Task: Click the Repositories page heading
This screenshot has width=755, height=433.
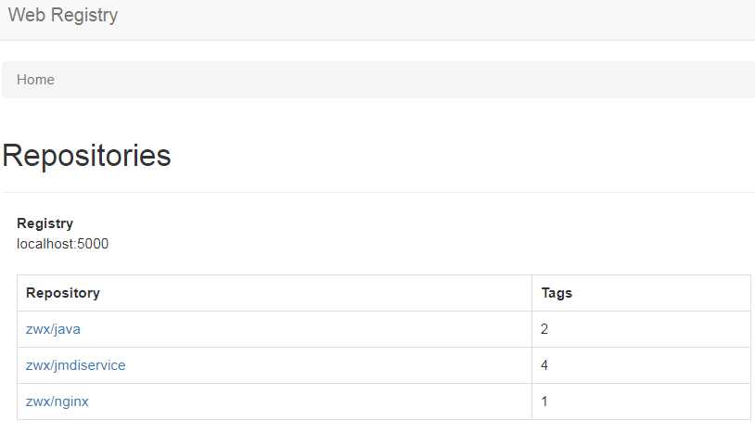Action: [x=86, y=156]
